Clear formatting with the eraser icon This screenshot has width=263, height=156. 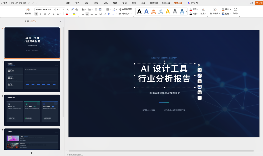[x=77, y=9]
